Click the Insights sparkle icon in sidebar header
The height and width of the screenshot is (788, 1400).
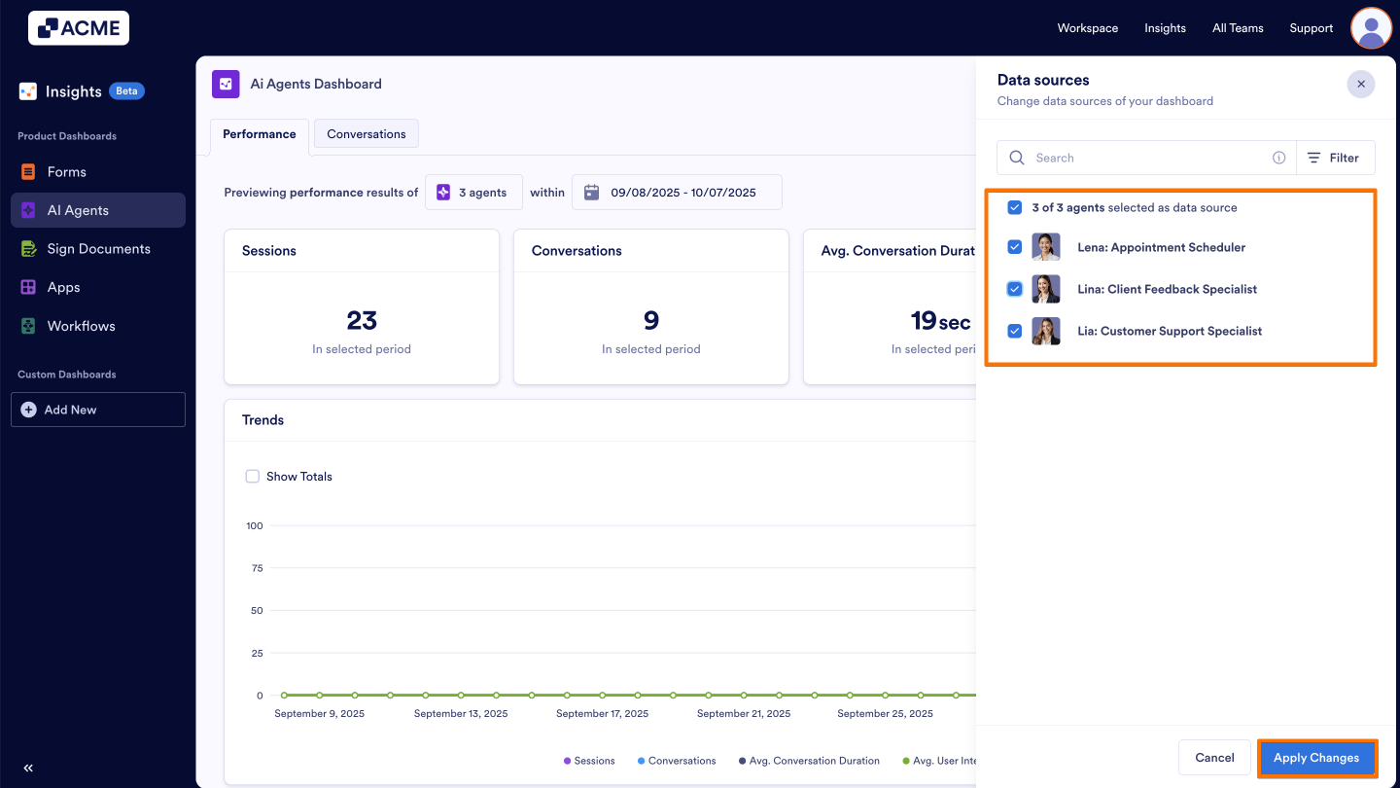click(26, 90)
